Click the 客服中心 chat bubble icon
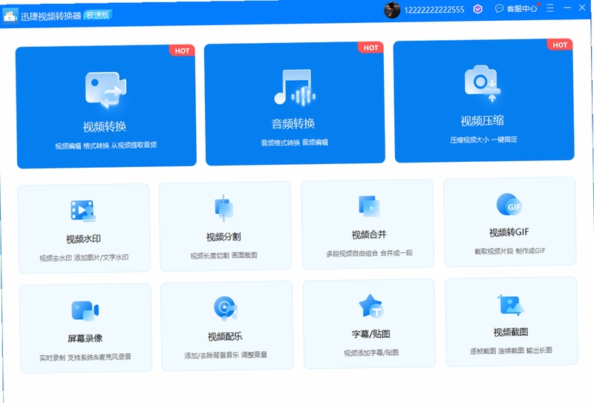Viewport: 594px width, 403px height. coord(499,8)
